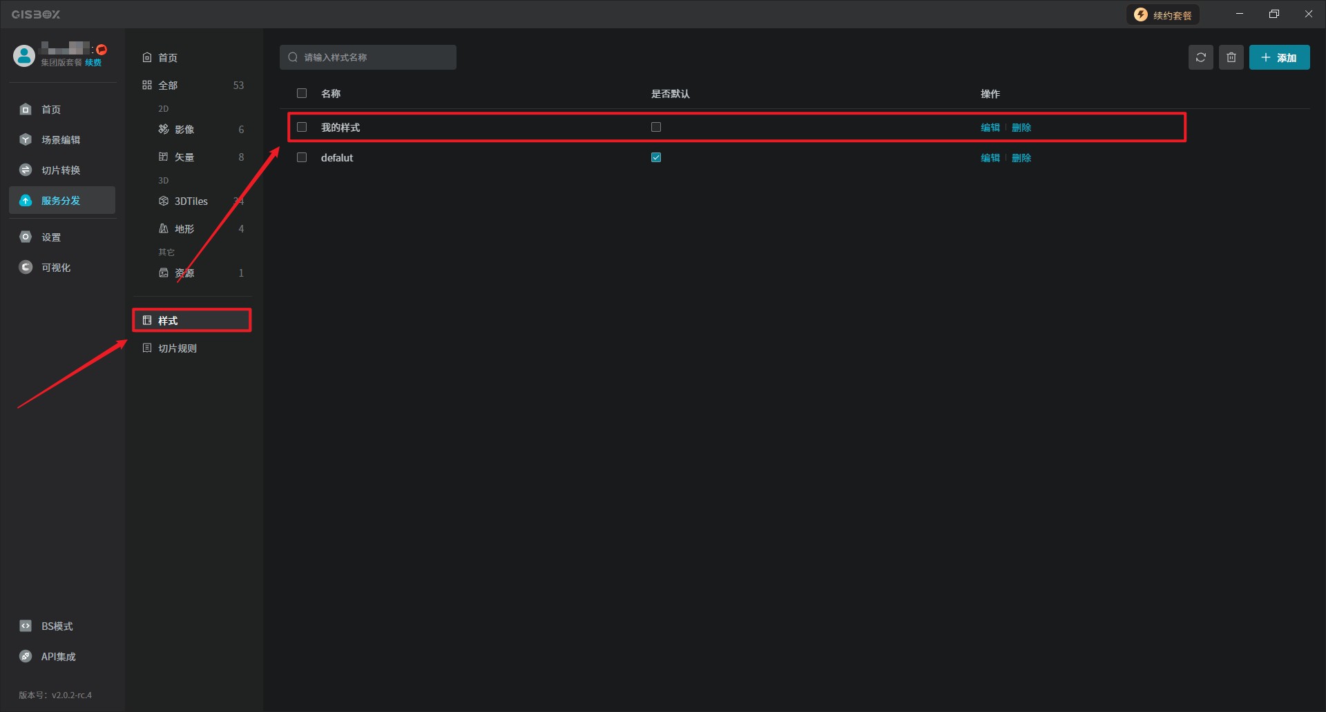Viewport: 1326px width, 712px height.
Task: Switch to BS模式
Action: pyautogui.click(x=57, y=626)
